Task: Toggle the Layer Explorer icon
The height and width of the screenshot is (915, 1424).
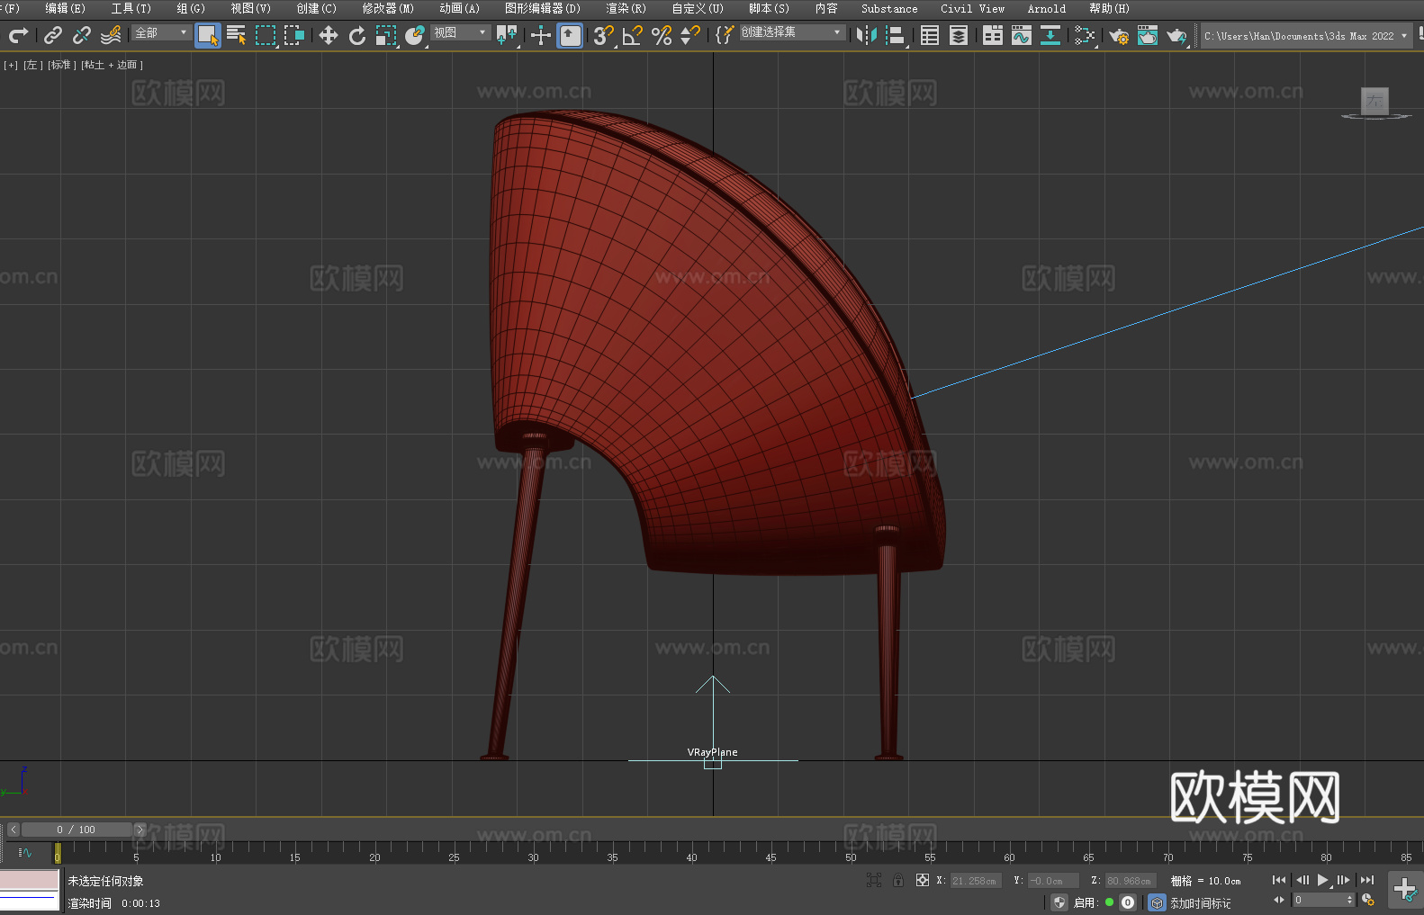Action: coord(959,35)
